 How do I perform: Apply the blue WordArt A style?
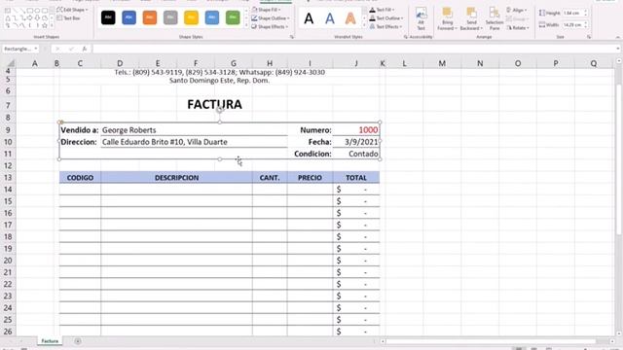pyautogui.click(x=329, y=18)
